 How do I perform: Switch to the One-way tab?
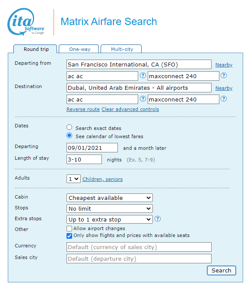[x=79, y=49]
